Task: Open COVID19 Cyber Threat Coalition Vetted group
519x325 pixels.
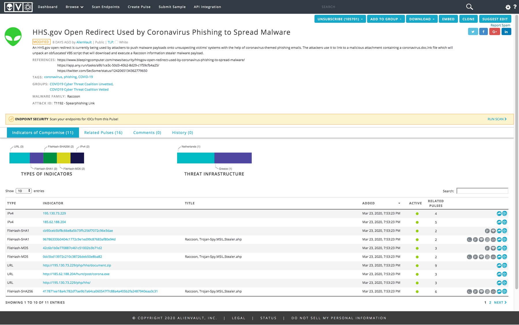Action: click(79, 90)
